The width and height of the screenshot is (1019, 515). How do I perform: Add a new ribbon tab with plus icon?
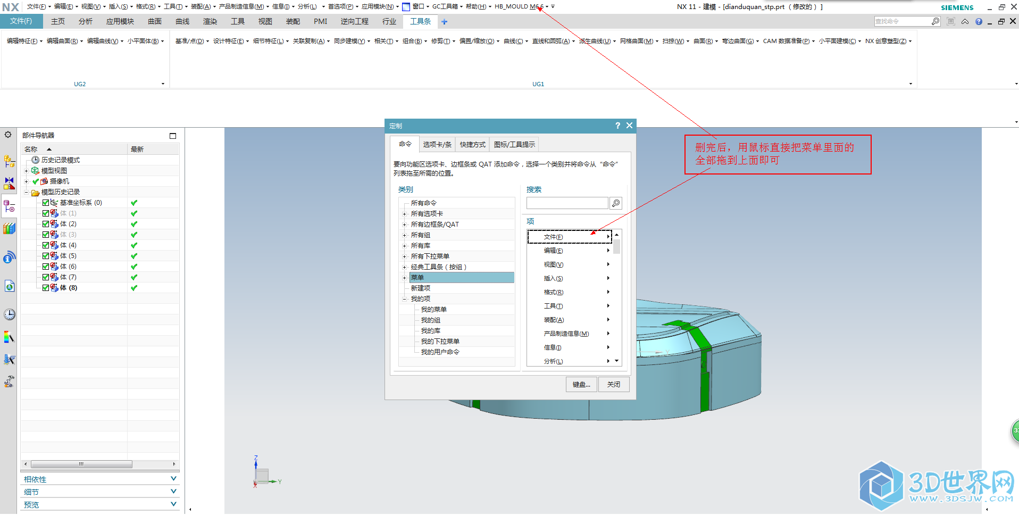[445, 22]
